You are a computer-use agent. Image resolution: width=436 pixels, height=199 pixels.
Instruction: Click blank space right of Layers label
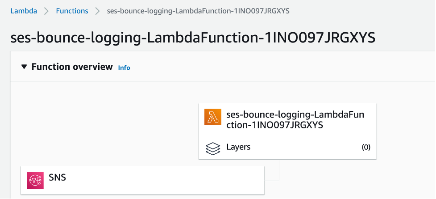(306, 147)
